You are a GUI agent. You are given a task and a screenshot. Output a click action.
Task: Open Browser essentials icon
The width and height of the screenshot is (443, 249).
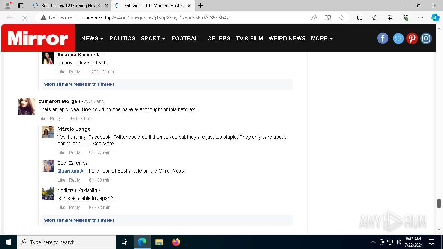[x=406, y=18]
